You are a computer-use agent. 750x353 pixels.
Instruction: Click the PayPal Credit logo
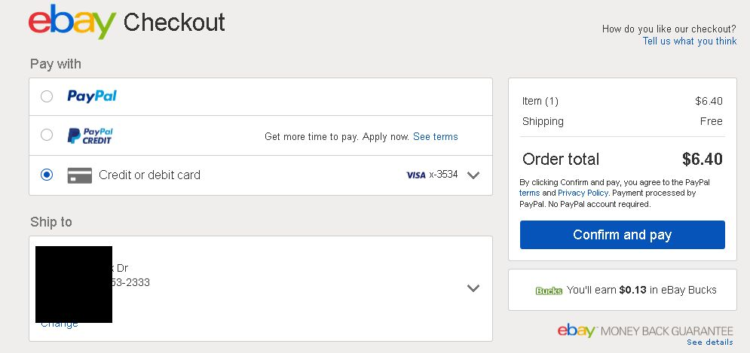click(x=90, y=135)
